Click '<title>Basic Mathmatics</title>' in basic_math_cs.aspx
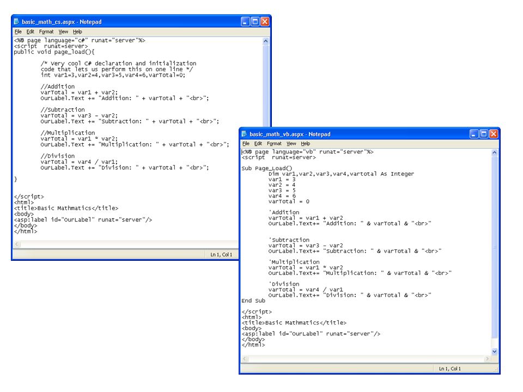The height and width of the screenshot is (392, 523). 66,208
